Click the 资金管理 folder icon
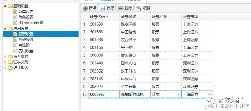Image resolution: width=251 pixels, height=111 pixels. point(10,56)
